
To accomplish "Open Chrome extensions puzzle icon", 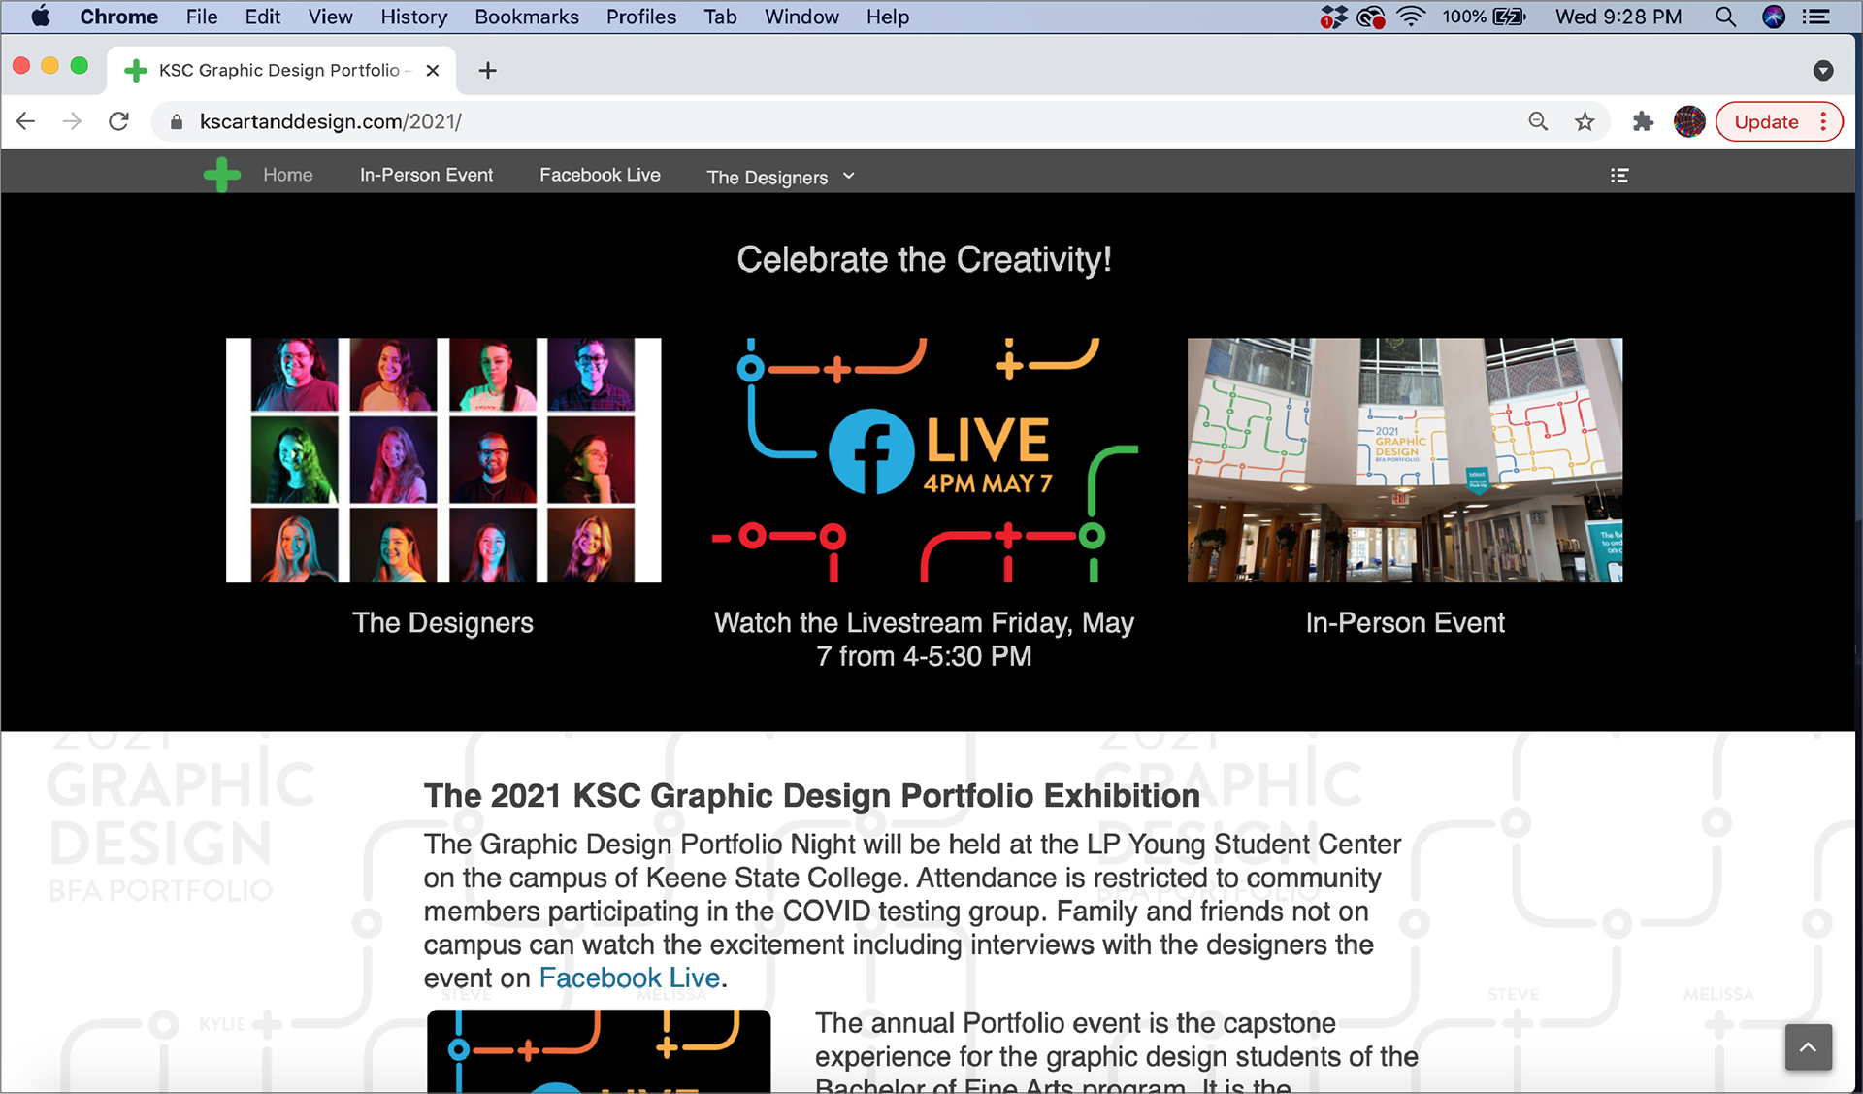I will (1642, 121).
